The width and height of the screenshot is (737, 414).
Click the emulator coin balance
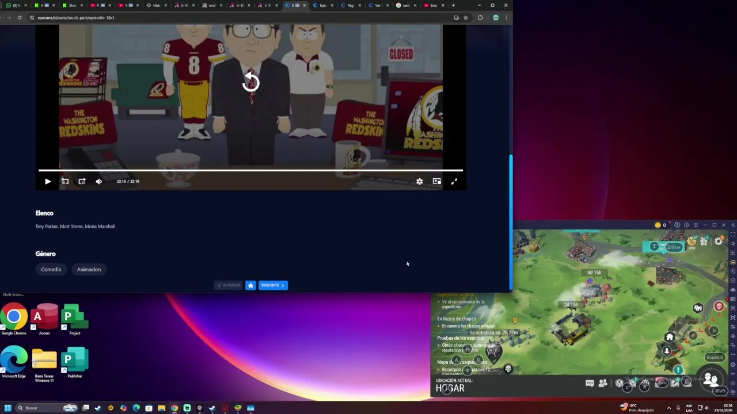(x=660, y=225)
